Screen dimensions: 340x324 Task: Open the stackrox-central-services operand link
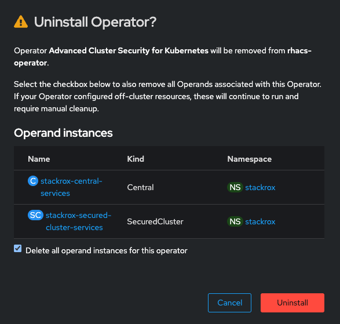click(x=71, y=187)
